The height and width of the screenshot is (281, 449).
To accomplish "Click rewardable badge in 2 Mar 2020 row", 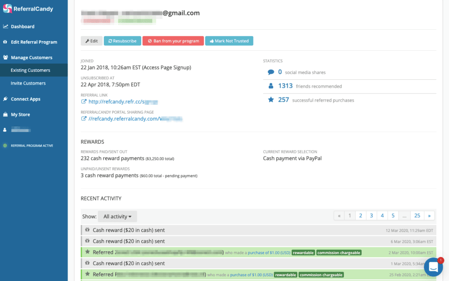I will tap(303, 253).
